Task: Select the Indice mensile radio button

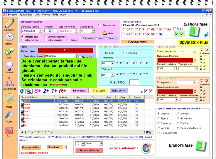Action: coord(23,40)
